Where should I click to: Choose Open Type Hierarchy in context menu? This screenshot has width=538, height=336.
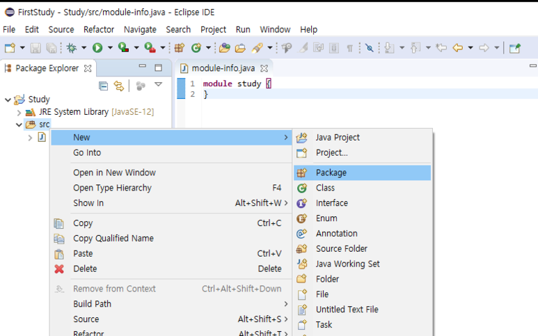(x=171, y=188)
